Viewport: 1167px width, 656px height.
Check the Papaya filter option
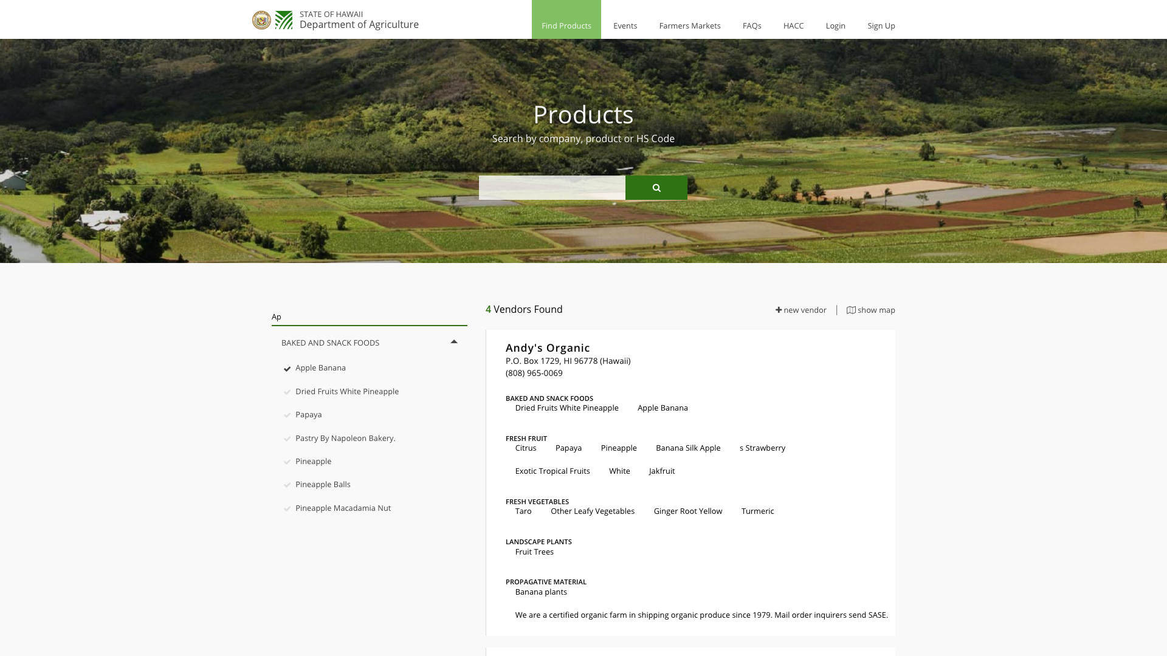pyautogui.click(x=287, y=415)
